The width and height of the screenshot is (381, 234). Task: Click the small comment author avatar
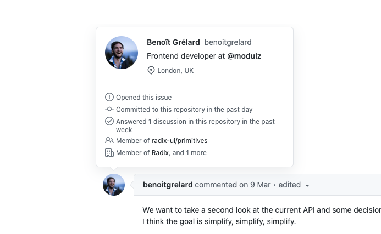tap(114, 185)
